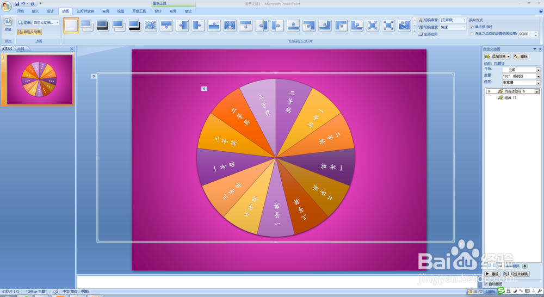Image resolution: width=544 pixels, height=297 pixels.
Task: Click 播放 play button in animation pane
Action: click(x=492, y=274)
